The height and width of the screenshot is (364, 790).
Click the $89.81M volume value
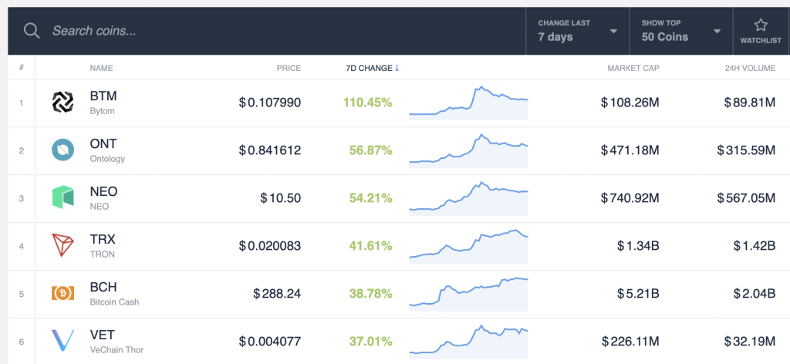click(750, 103)
